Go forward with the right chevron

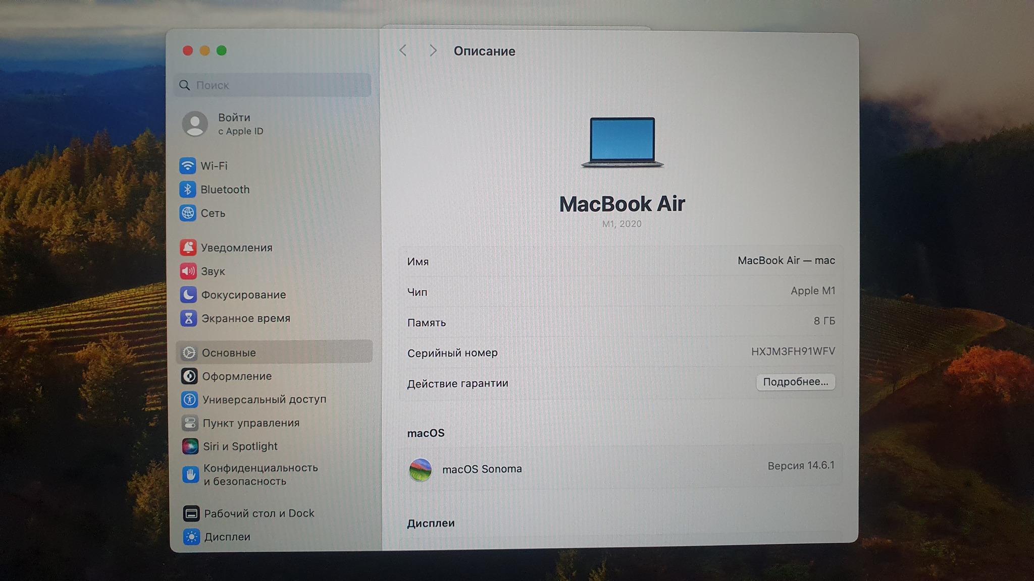(x=433, y=50)
